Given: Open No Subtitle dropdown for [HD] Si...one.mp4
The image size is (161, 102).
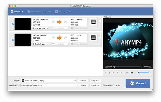Looking at the screenshot, I should 60,28.
